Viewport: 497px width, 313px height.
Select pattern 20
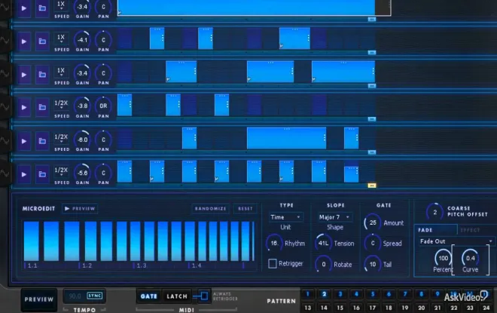click(422, 308)
